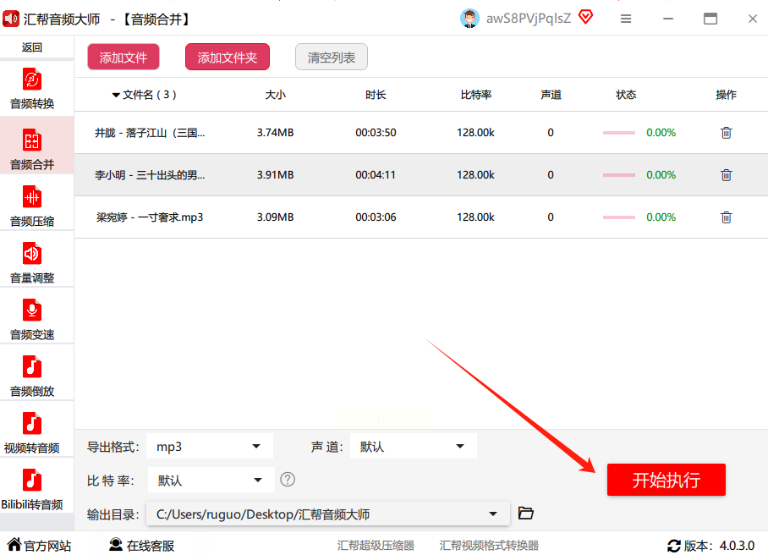Delete the 李小明 - 三十出头的男 file row
This screenshot has width=768, height=555.
(726, 175)
